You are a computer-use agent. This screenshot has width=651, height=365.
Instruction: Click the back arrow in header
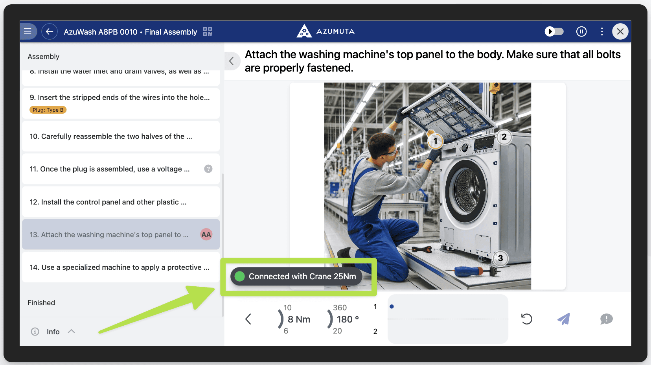(50, 31)
